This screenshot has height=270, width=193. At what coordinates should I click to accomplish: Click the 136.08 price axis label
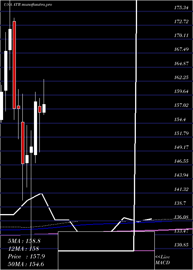pos(181,217)
